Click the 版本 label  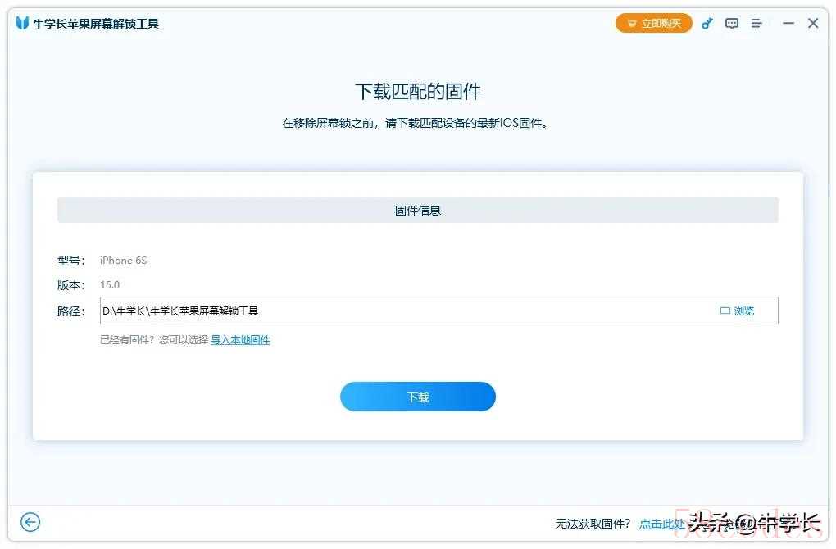pyautogui.click(x=71, y=285)
